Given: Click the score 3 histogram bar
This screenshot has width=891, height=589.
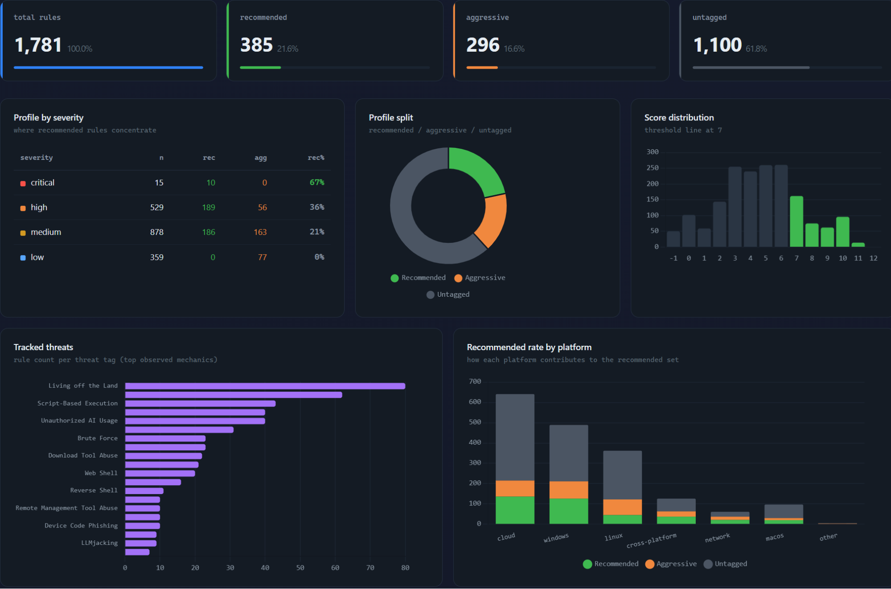Looking at the screenshot, I should [735, 207].
